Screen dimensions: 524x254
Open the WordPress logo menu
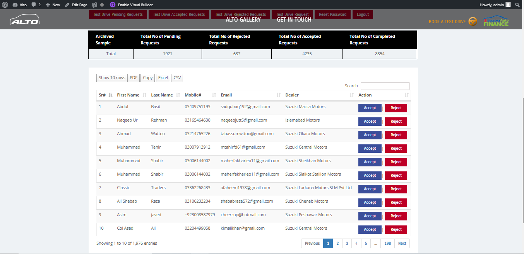tap(5, 5)
